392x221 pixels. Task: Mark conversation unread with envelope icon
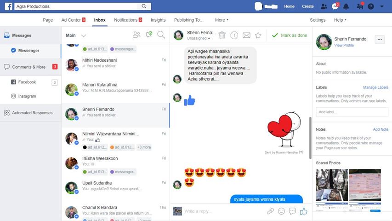(246, 35)
